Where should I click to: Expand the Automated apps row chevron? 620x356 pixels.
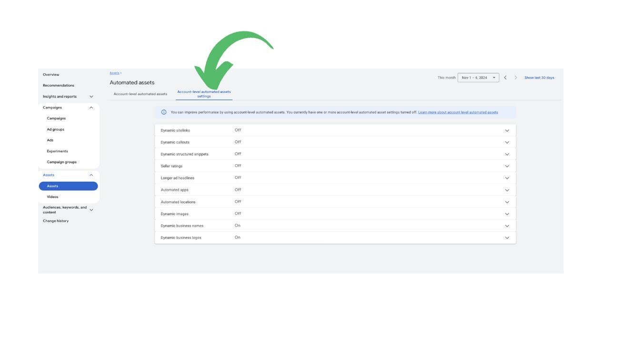[507, 190]
